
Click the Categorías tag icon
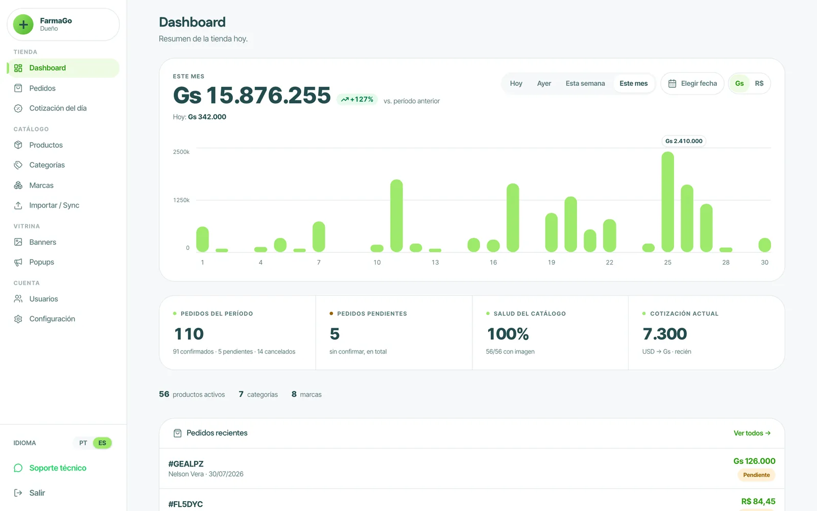pyautogui.click(x=18, y=165)
